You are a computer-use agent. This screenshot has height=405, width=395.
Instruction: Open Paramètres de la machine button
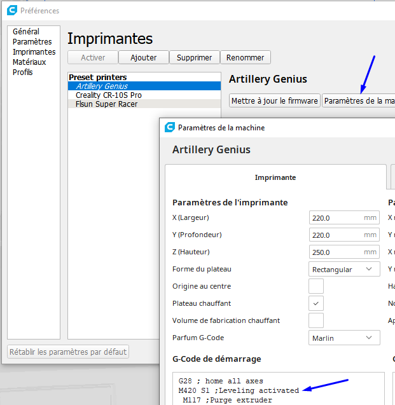359,100
